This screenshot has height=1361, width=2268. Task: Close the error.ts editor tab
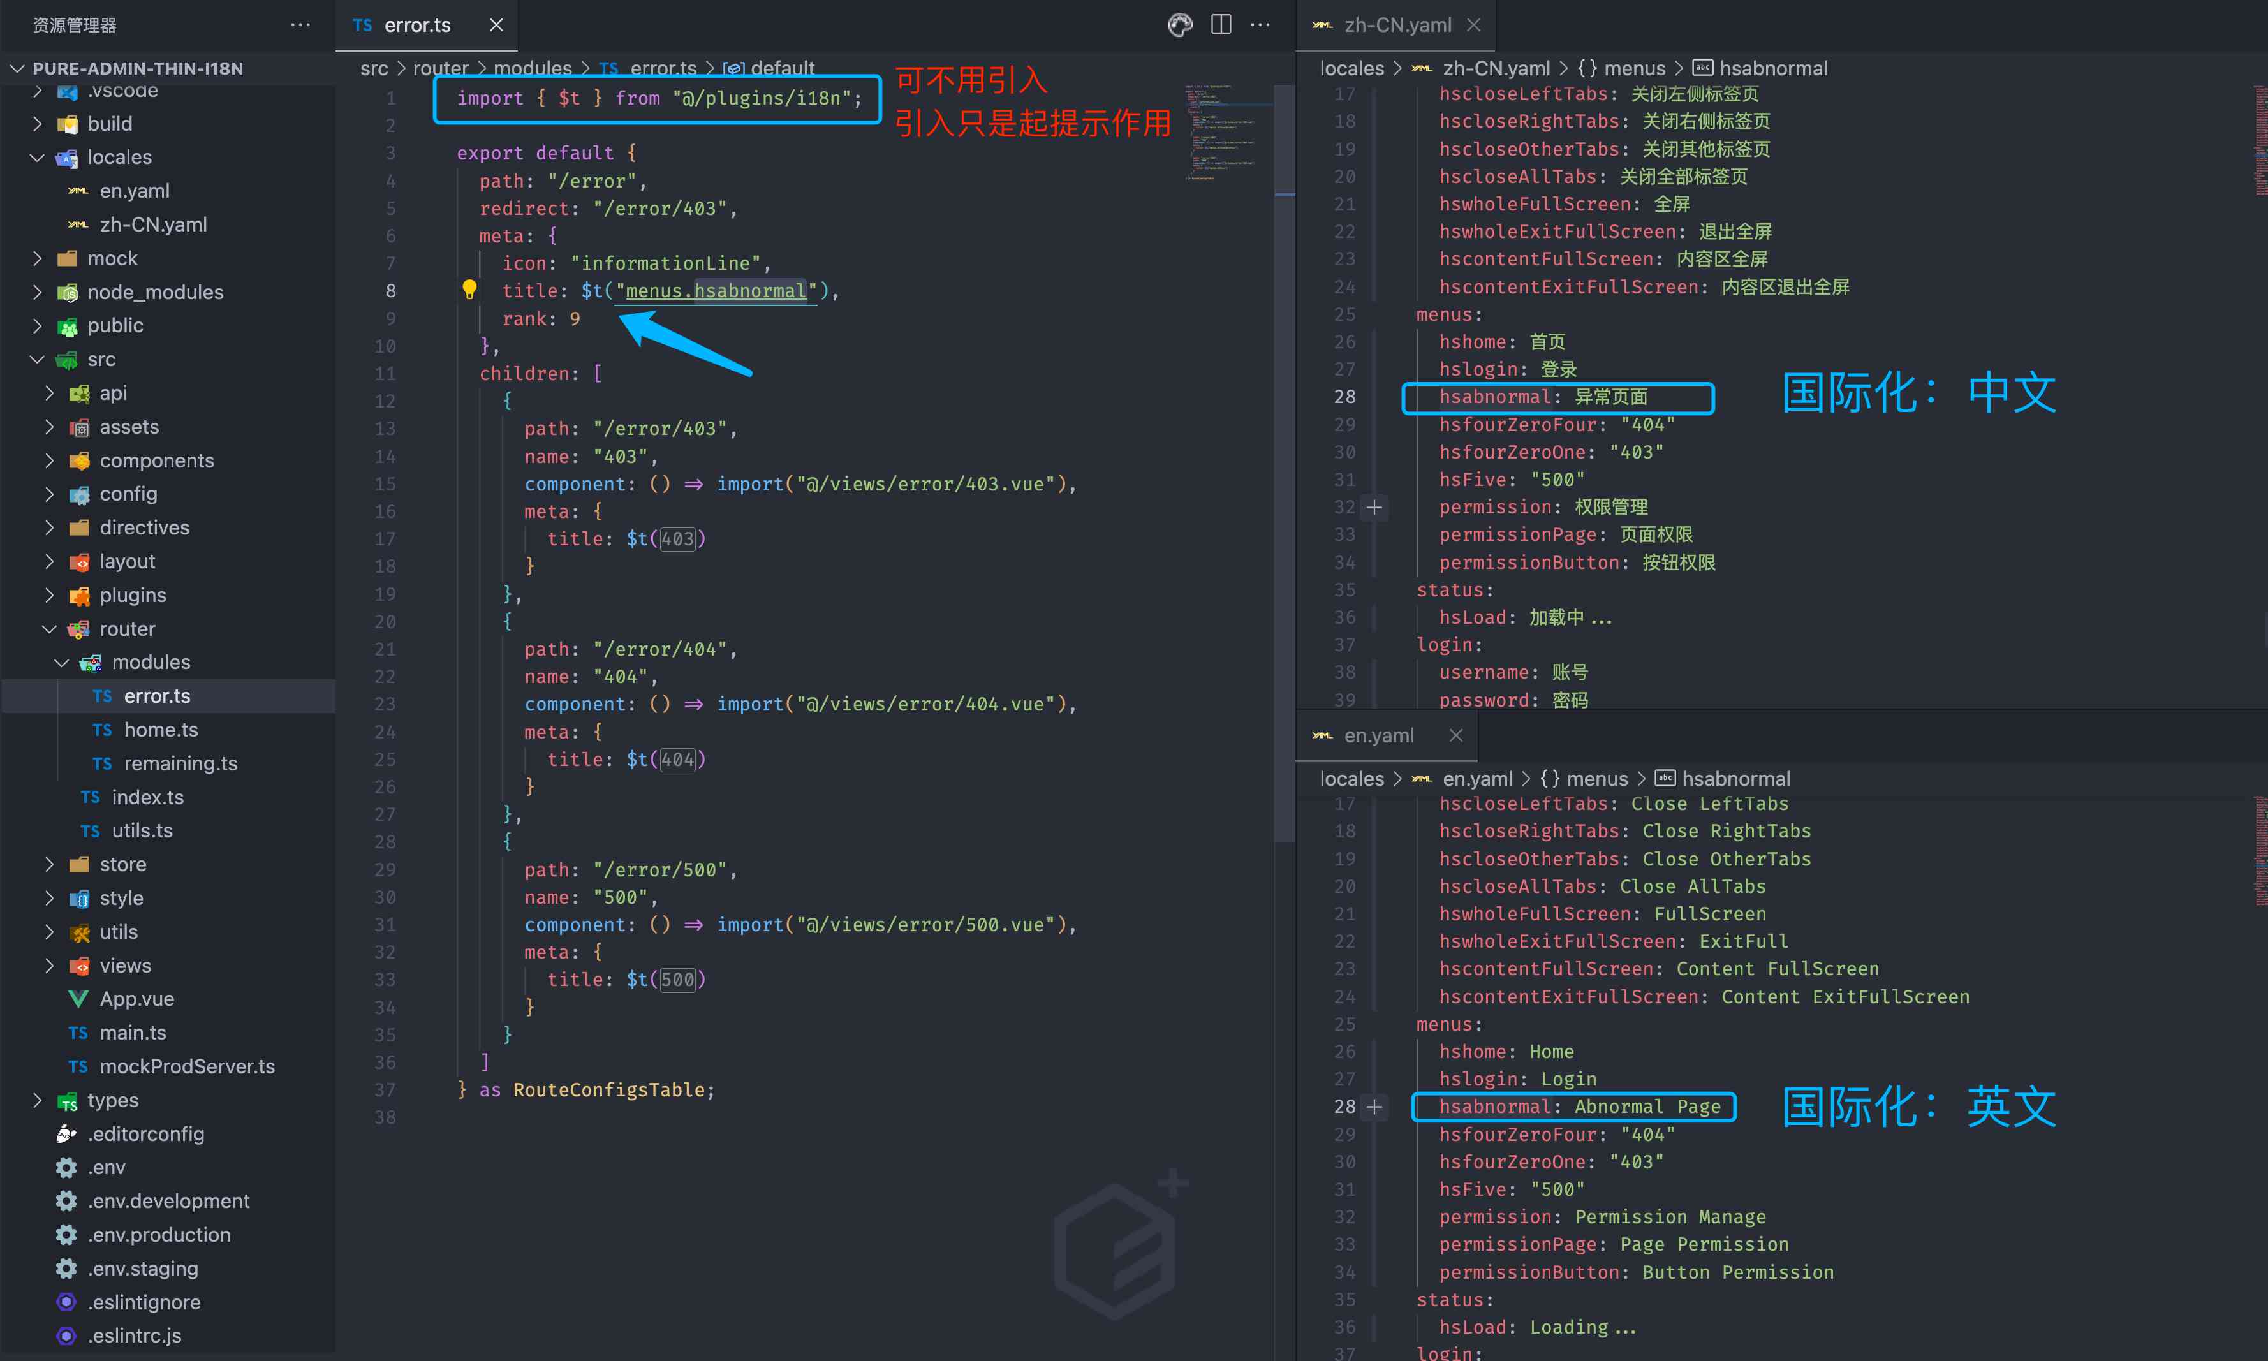(x=496, y=25)
